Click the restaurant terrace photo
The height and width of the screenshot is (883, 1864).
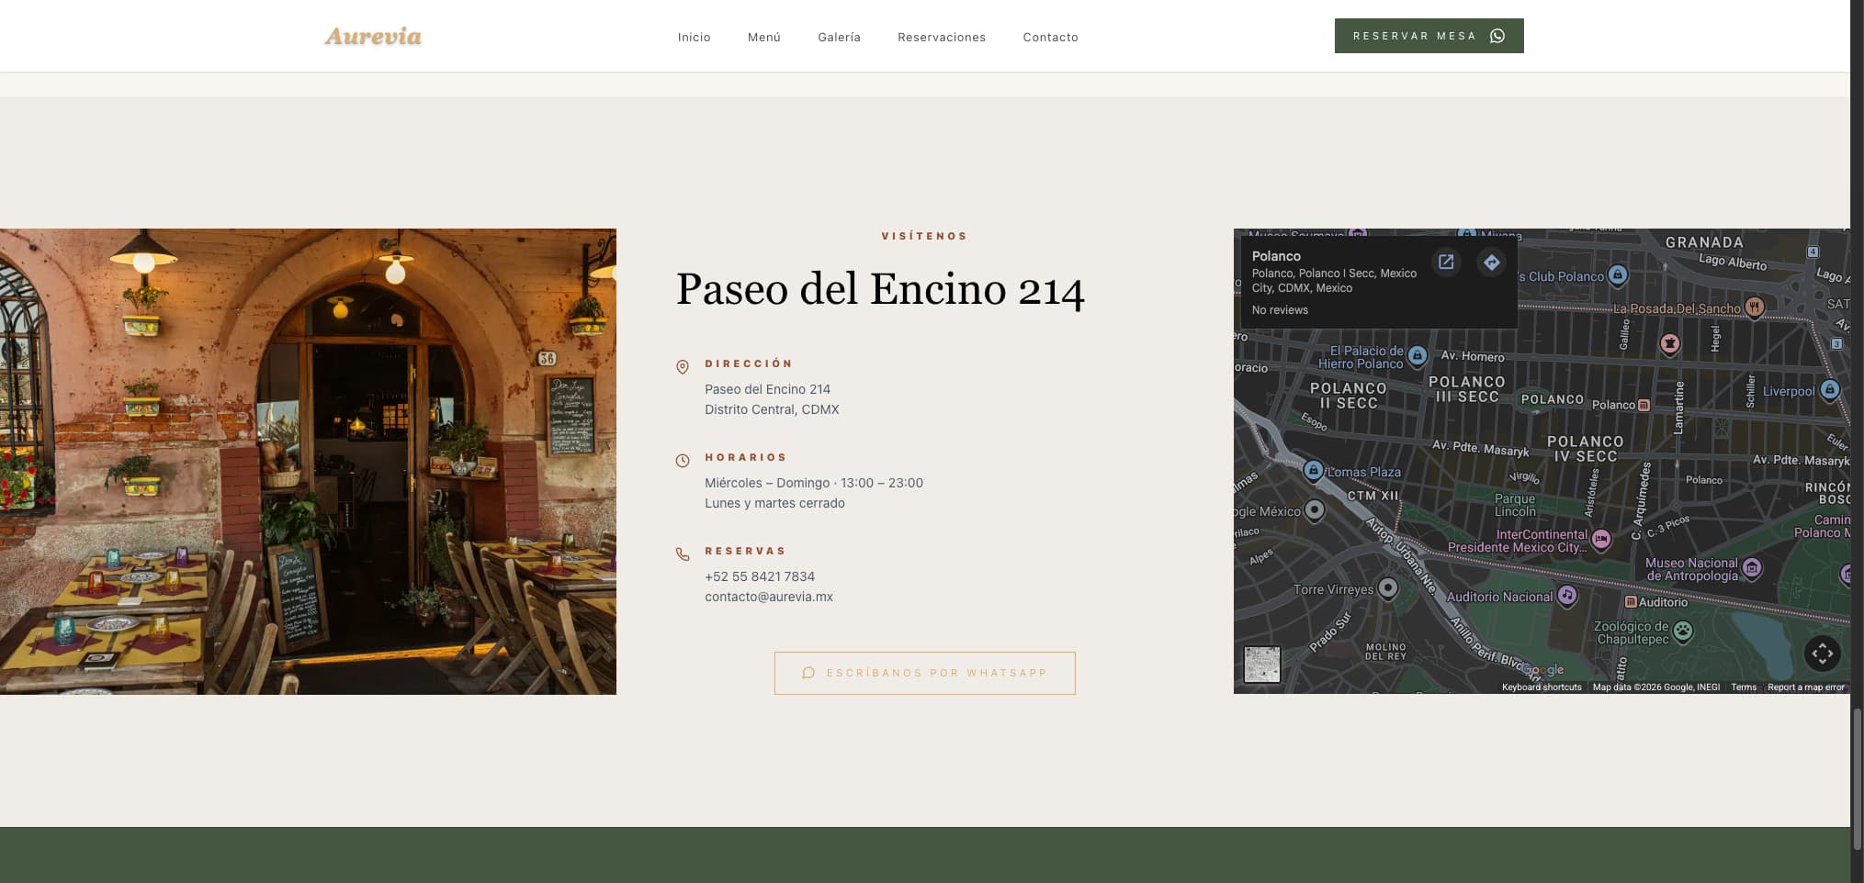(308, 462)
